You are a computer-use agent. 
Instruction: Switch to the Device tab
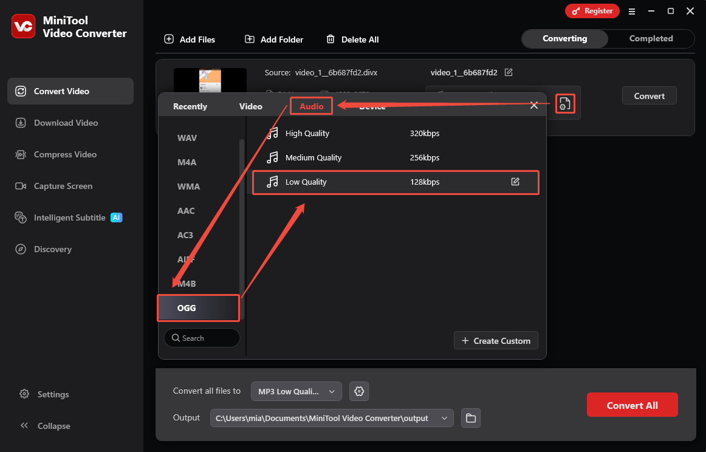(x=371, y=106)
